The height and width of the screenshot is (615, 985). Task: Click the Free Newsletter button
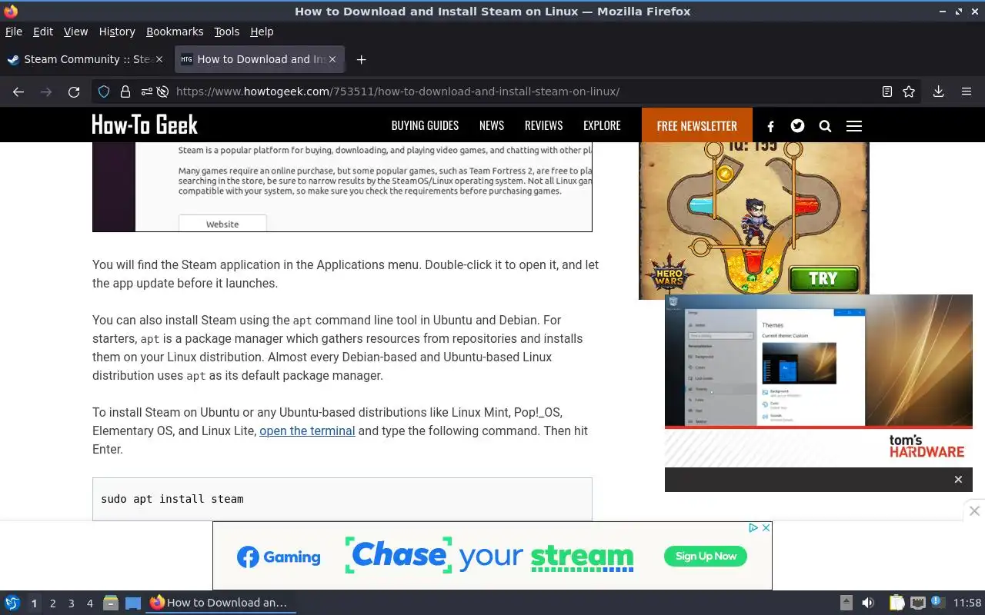click(697, 125)
